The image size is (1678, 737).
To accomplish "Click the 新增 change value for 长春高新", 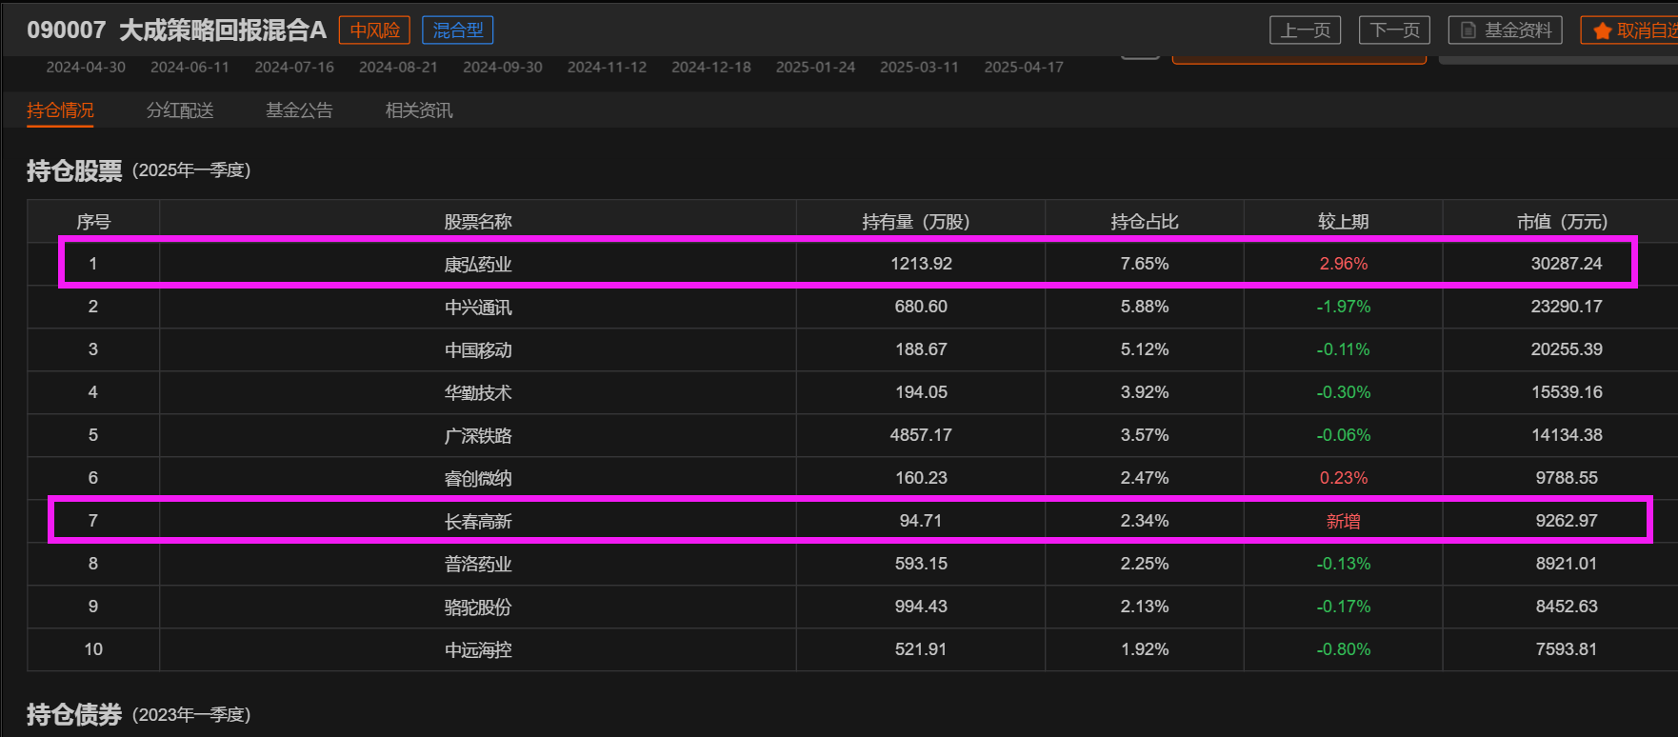I will point(1344,521).
